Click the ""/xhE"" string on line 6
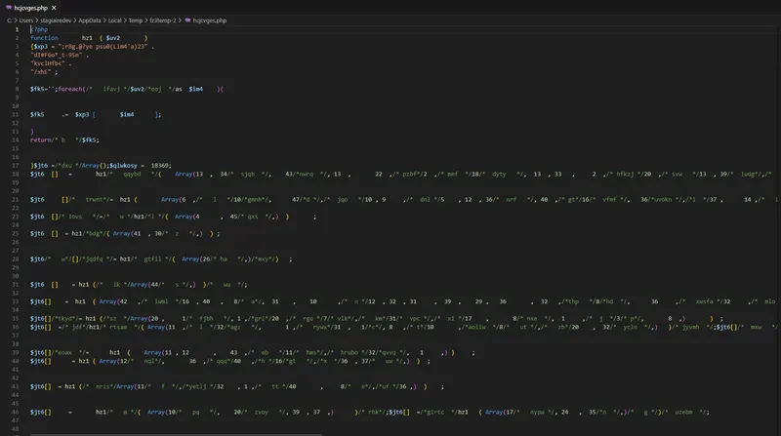The height and width of the screenshot is (436, 781). (x=40, y=72)
